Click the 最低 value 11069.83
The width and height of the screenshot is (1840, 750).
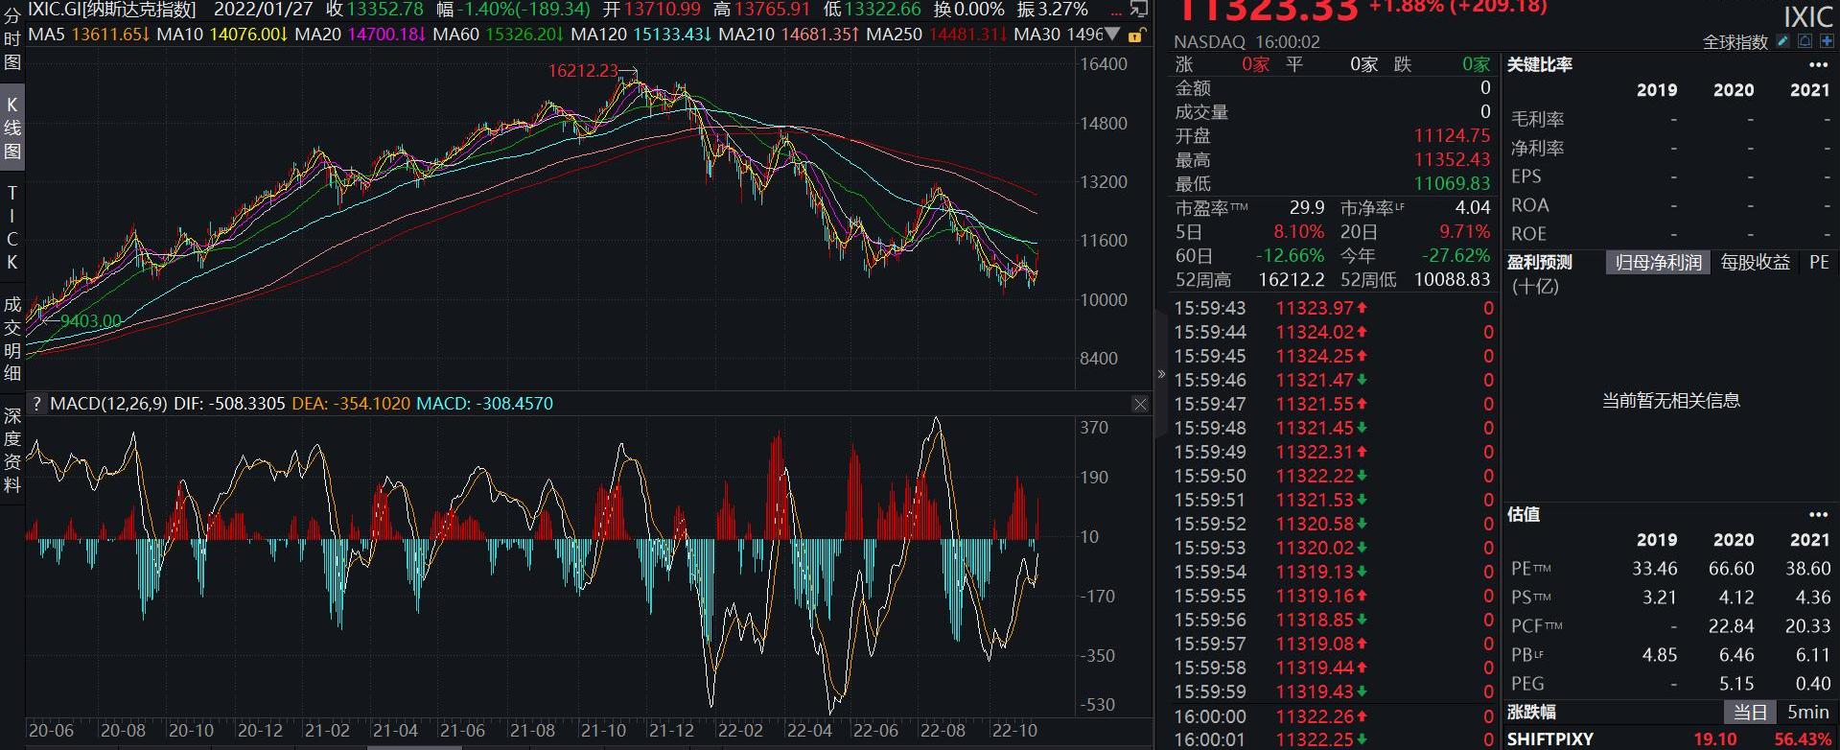coord(1452,183)
